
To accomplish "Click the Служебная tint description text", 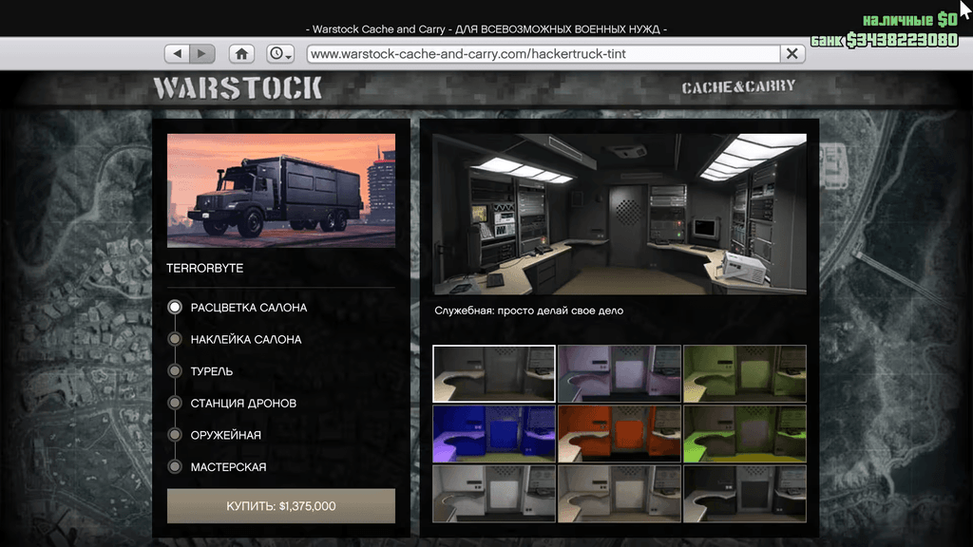I will coord(528,311).
